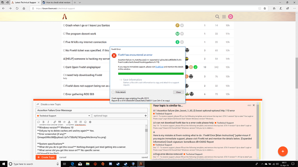This screenshot has height=167, width=298.
Task: Switch to the 'How to check what version' tab
Action: 56,3
